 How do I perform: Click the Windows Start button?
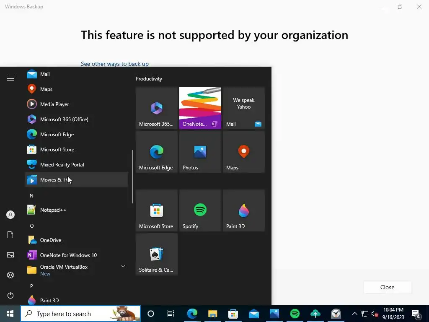pyautogui.click(x=10, y=314)
